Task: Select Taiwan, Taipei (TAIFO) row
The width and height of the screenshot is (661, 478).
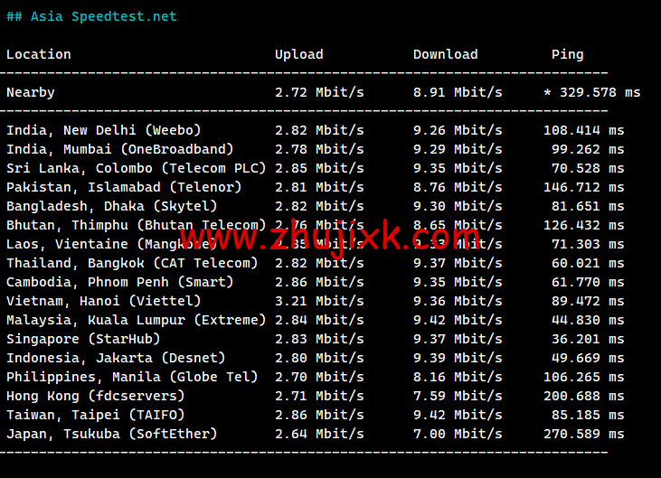Action: (x=95, y=415)
